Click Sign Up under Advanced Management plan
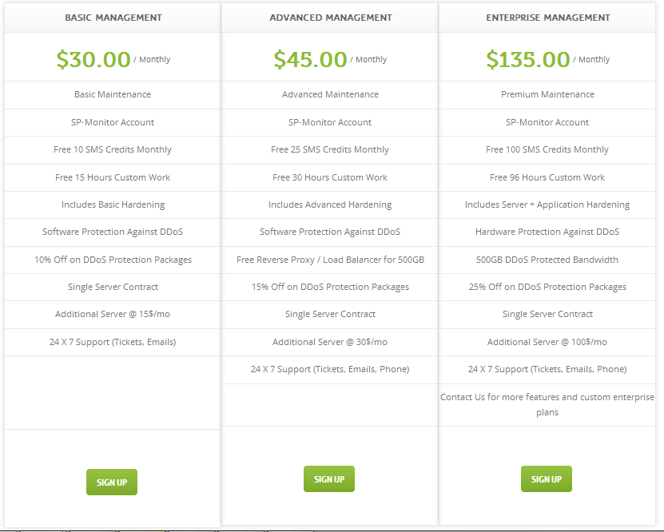The image size is (664, 532). pyautogui.click(x=329, y=479)
